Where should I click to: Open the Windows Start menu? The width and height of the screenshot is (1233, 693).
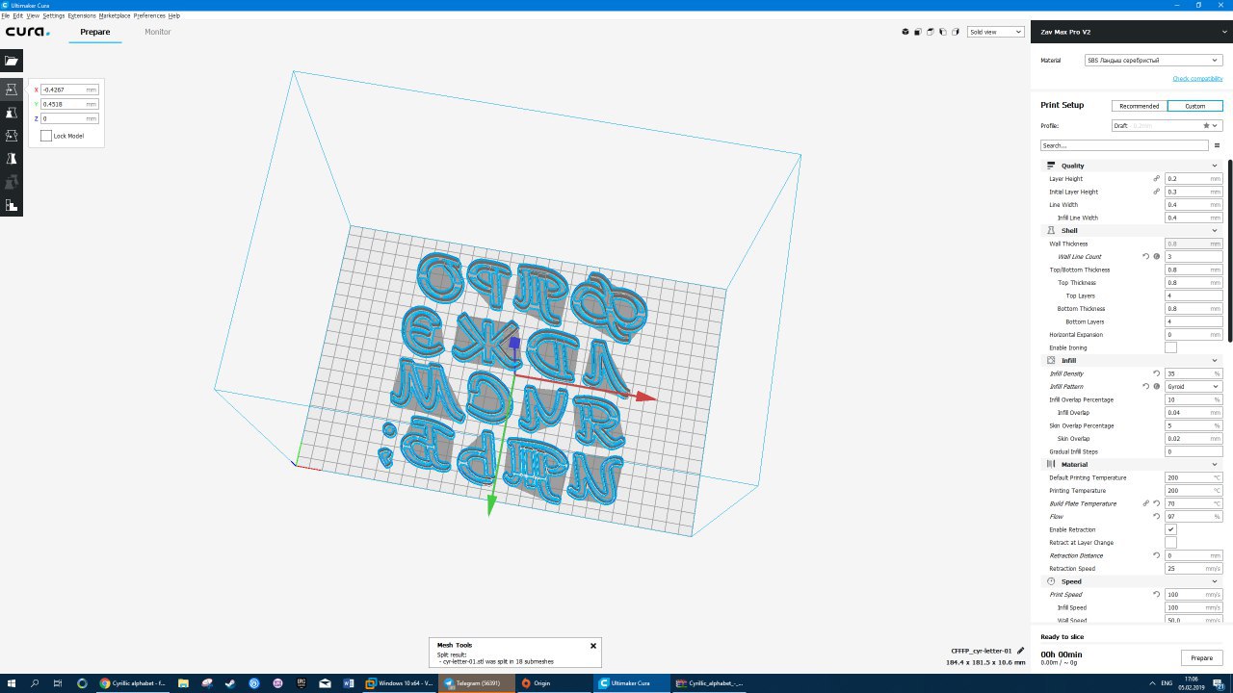point(12,682)
